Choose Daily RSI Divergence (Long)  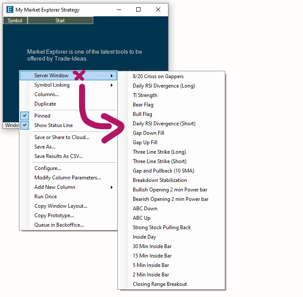click(x=164, y=86)
